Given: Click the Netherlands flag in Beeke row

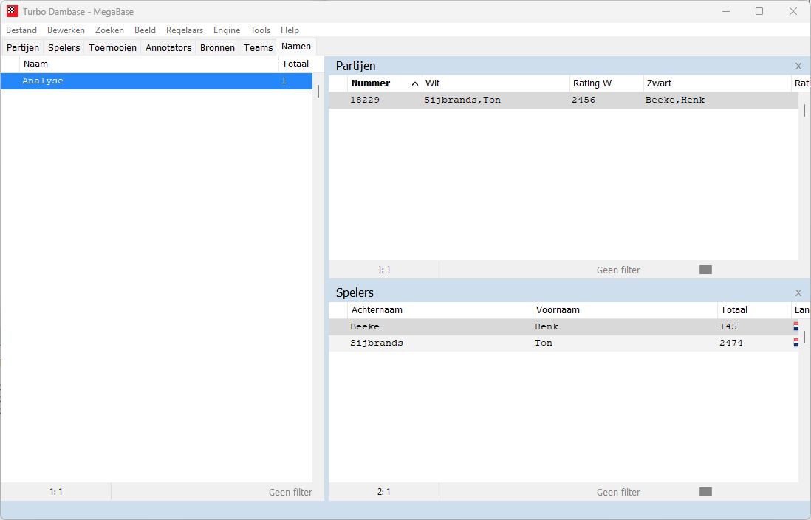Looking at the screenshot, I should click(x=796, y=326).
